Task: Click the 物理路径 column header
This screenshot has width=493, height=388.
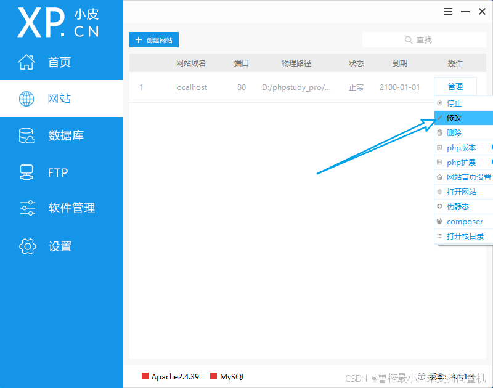Action: (296, 63)
